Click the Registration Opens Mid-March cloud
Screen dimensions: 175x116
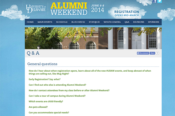pos(127,13)
